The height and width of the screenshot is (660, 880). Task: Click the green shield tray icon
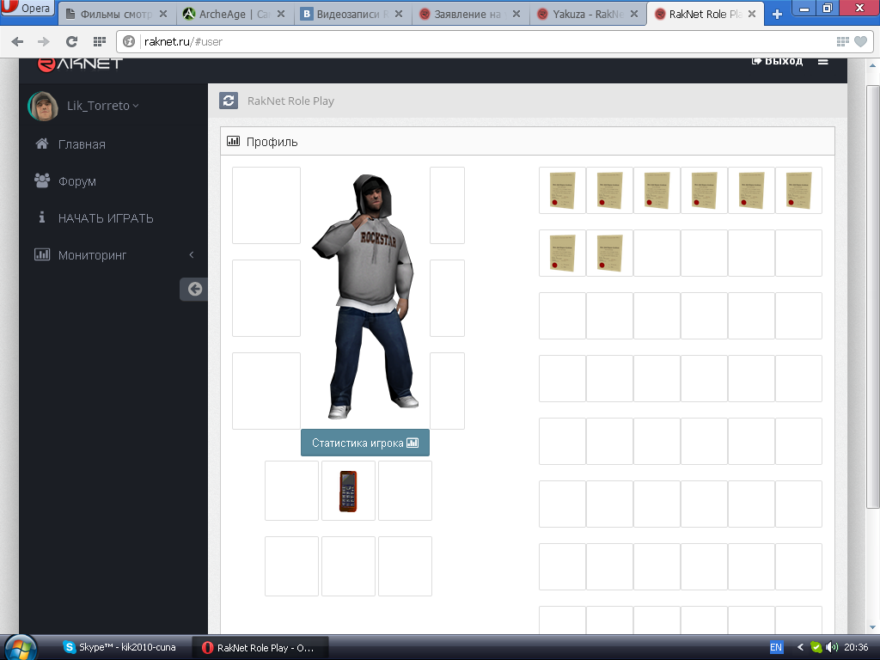tap(816, 648)
